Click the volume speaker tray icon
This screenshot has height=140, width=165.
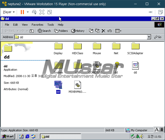pyautogui.click(x=142, y=136)
